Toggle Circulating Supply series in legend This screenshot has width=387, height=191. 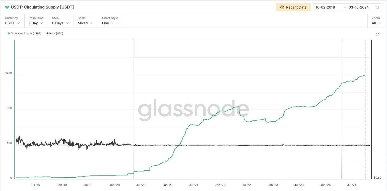[26, 33]
